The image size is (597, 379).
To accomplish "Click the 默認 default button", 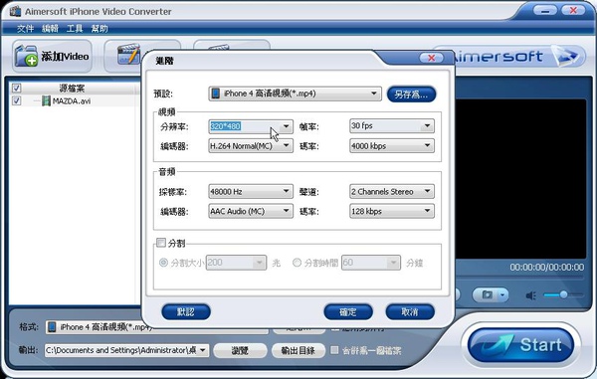I will (186, 312).
